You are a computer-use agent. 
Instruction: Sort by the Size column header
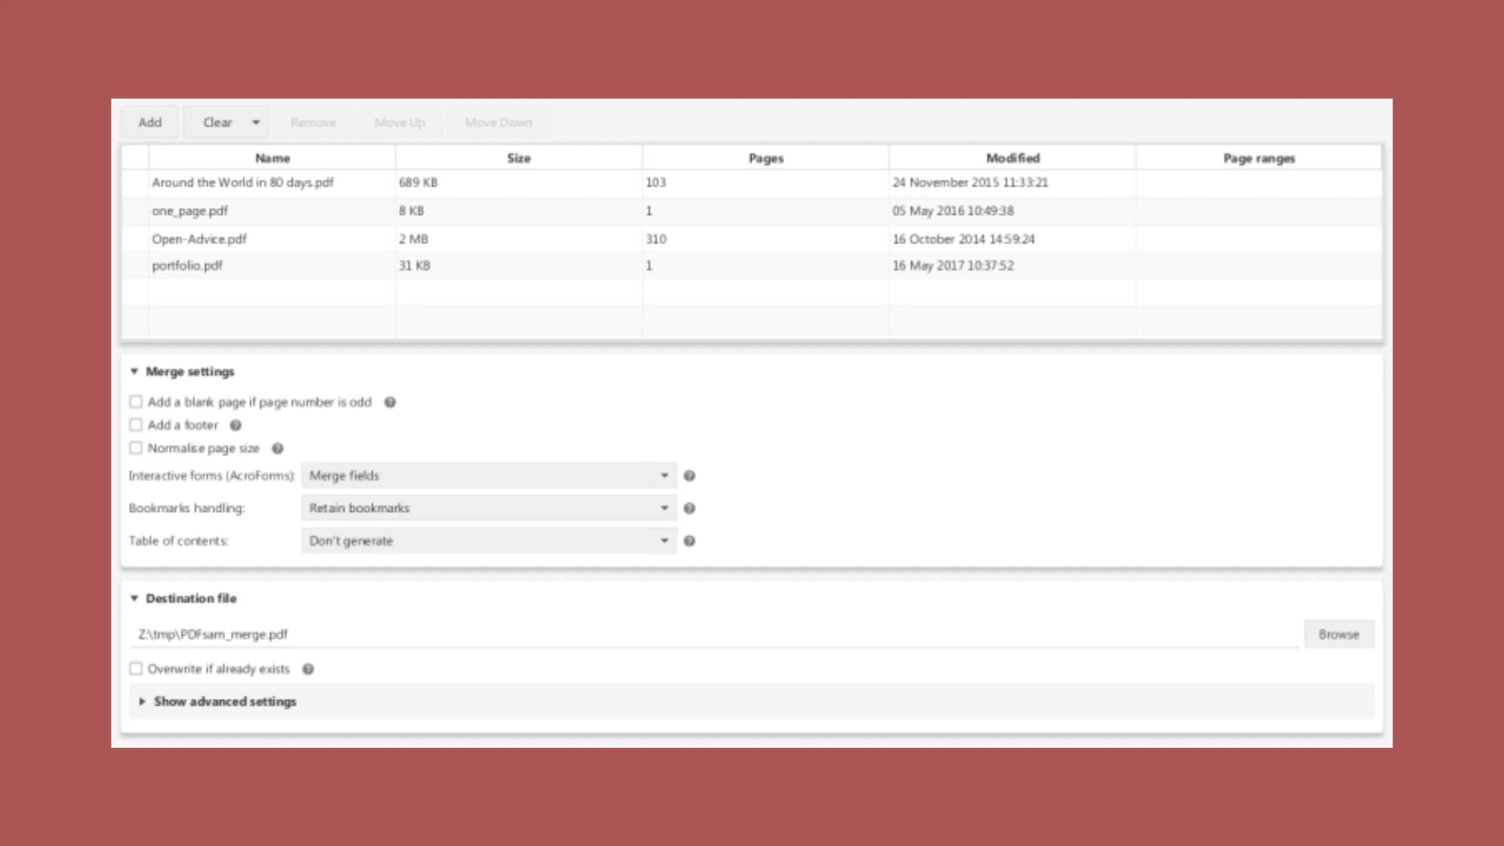[519, 158]
